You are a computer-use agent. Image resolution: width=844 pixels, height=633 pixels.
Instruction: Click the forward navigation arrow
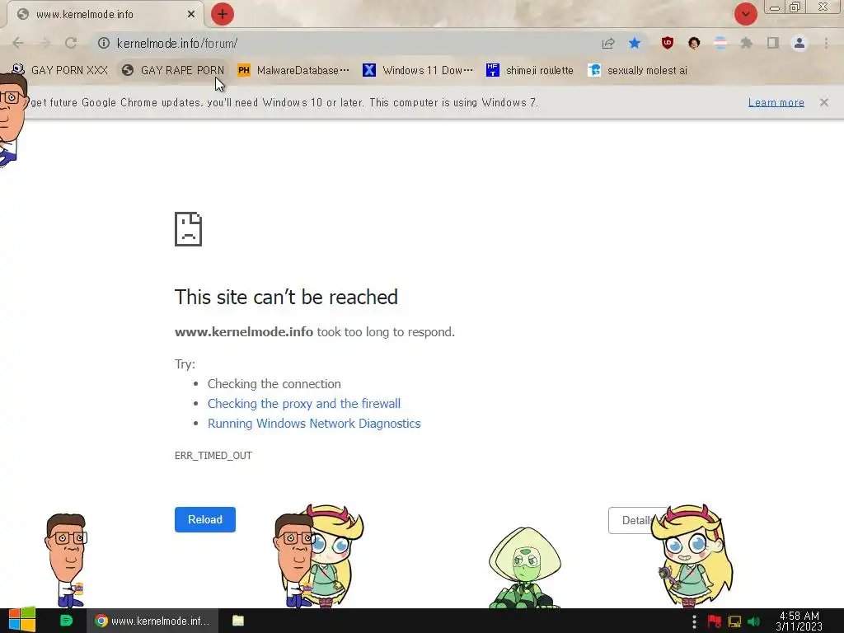pyautogui.click(x=45, y=43)
